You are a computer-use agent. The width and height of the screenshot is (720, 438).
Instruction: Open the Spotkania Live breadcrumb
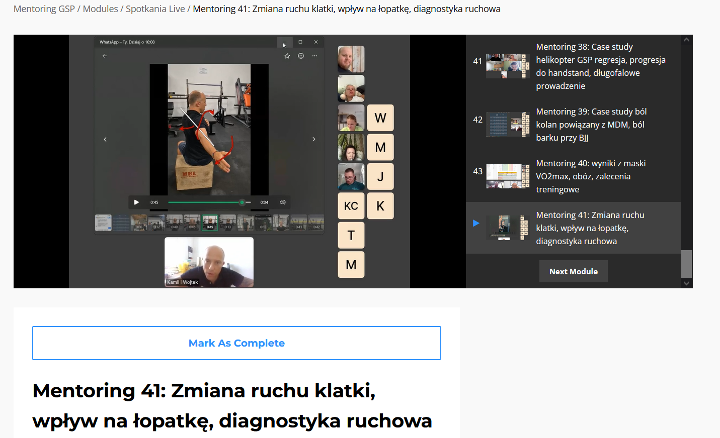pos(155,9)
